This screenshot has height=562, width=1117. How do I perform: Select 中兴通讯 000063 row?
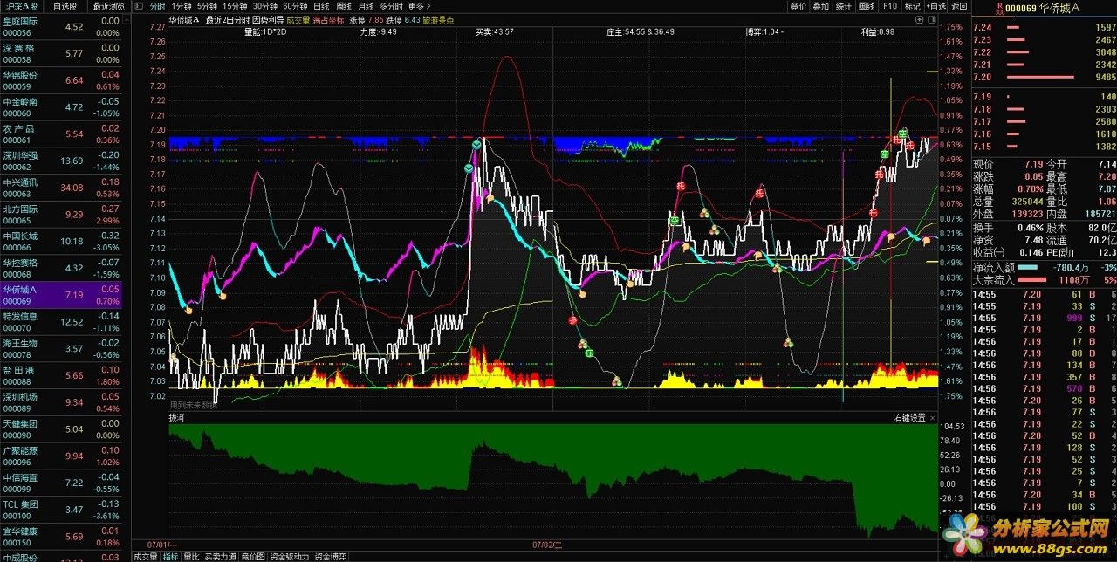click(61, 187)
